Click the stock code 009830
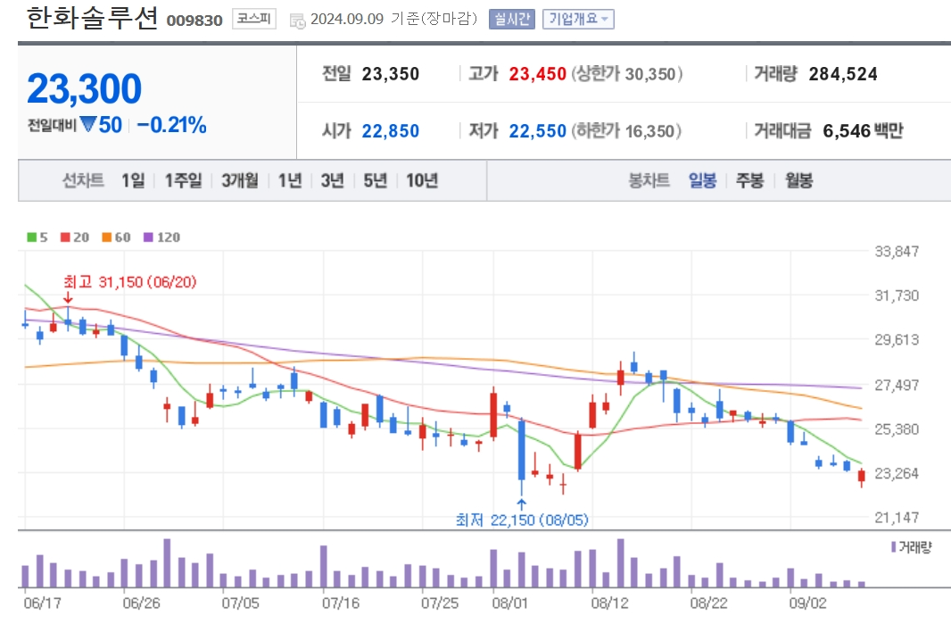Viewport: 951px width, 624px height. pyautogui.click(x=194, y=21)
